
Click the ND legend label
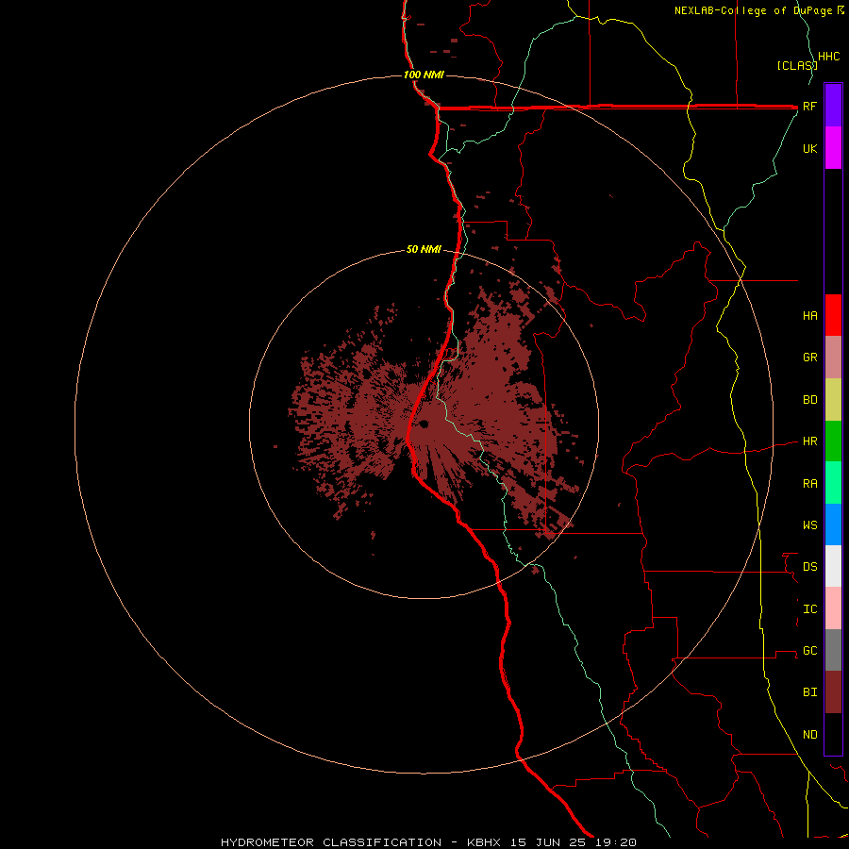[x=809, y=735]
